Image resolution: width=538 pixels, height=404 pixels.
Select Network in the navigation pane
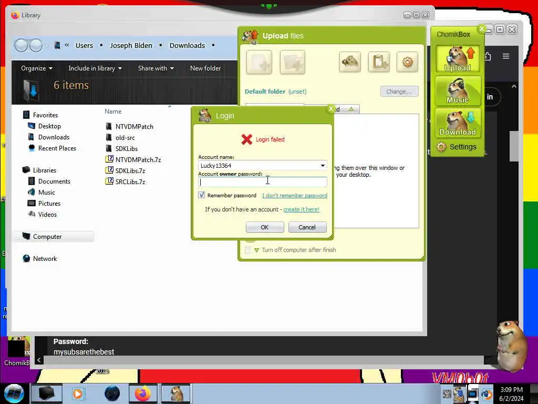(40, 258)
